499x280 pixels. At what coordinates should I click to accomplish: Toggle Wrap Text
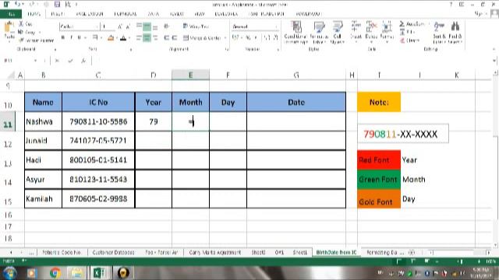(x=196, y=26)
